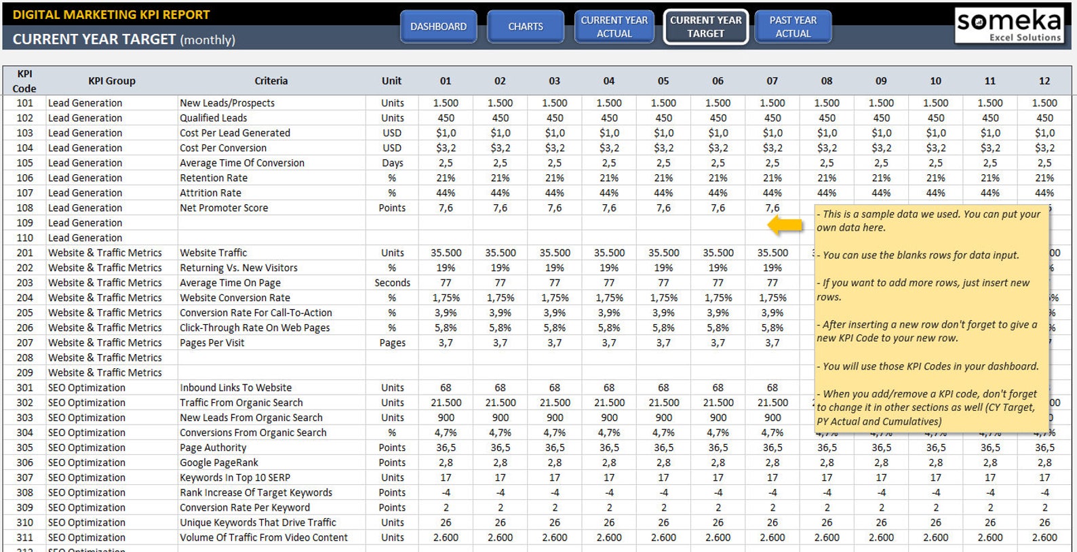
Task: Select New Leads From Organic Search cell
Action: click(271, 418)
